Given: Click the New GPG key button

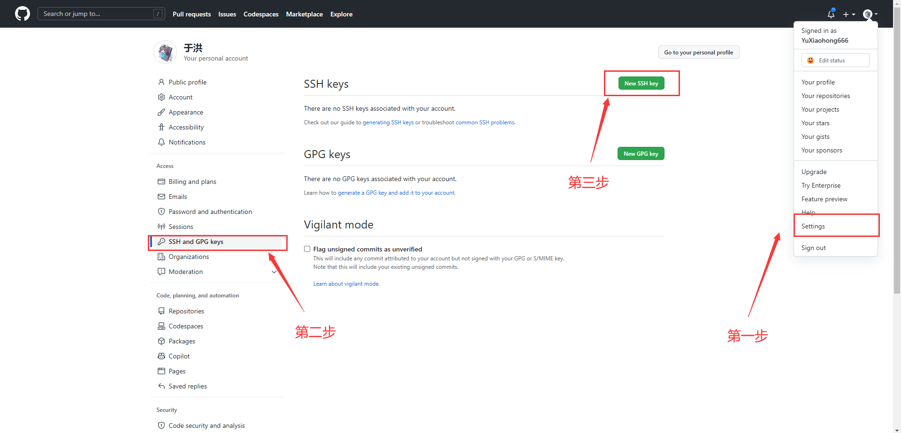Looking at the screenshot, I should point(641,153).
